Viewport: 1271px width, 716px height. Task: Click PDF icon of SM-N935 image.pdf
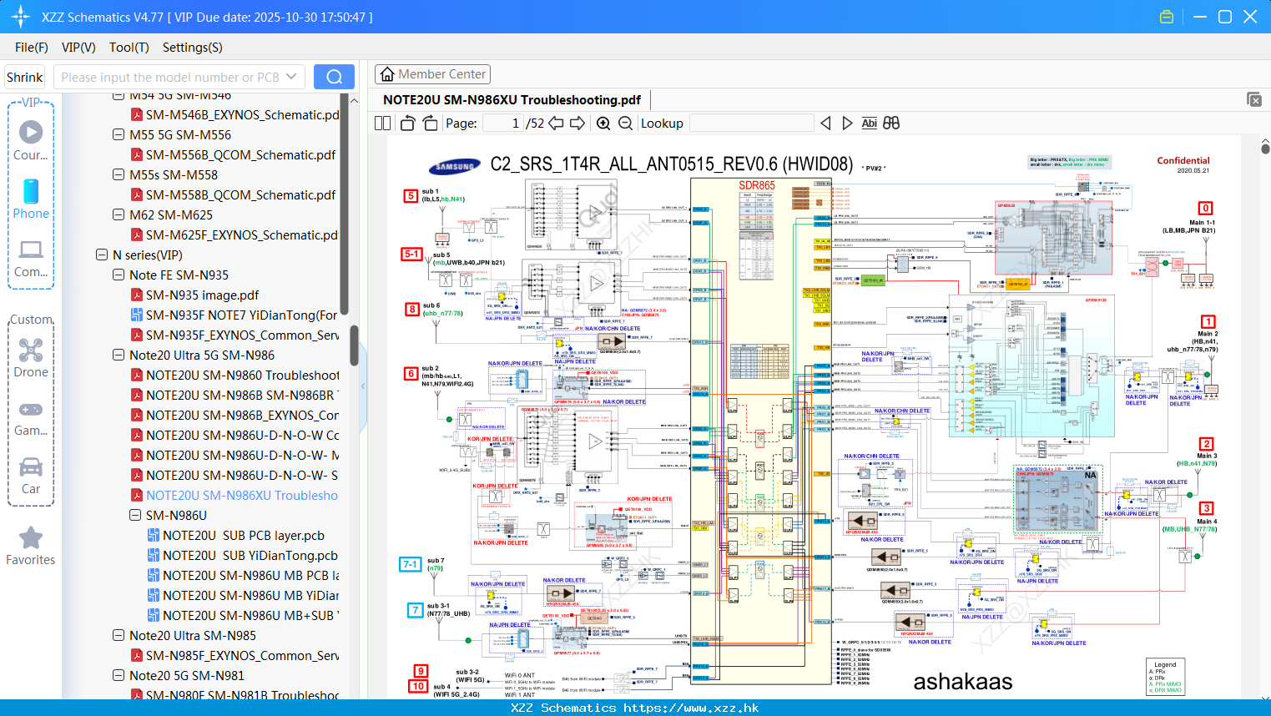(x=136, y=295)
